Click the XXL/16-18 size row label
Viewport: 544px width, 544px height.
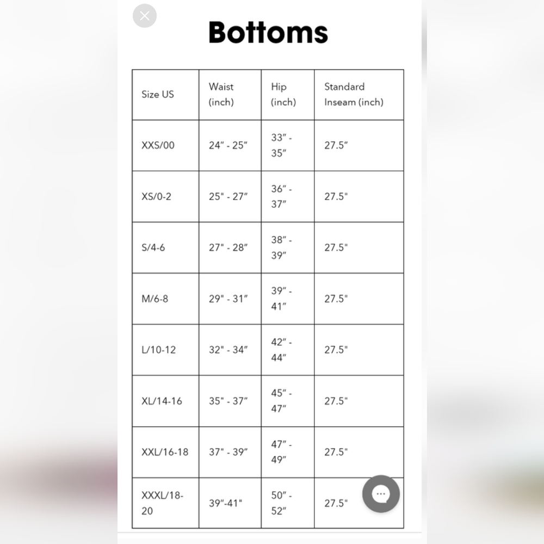click(x=165, y=452)
